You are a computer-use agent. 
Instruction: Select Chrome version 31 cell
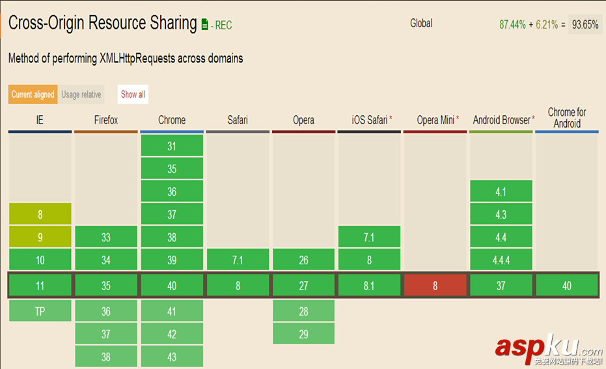pos(172,146)
